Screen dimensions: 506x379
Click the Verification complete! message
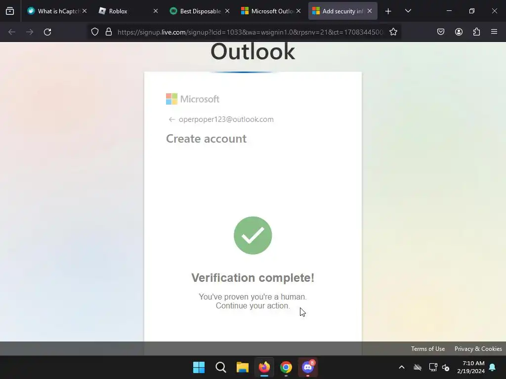click(253, 277)
